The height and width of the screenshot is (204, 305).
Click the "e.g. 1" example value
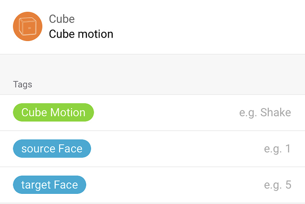pyautogui.click(x=277, y=149)
